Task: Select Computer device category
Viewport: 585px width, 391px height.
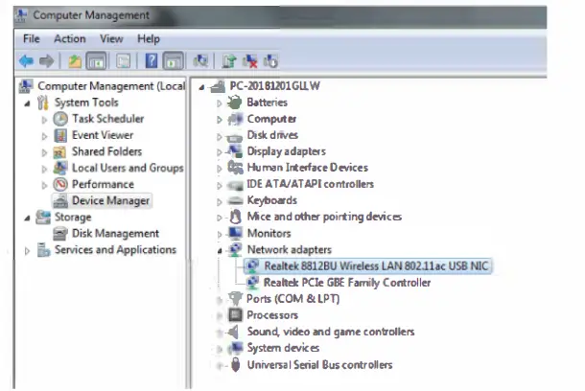Action: [271, 119]
